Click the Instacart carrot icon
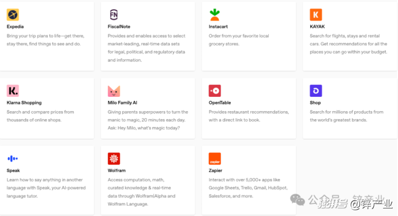398x216 pixels. [x=215, y=15]
